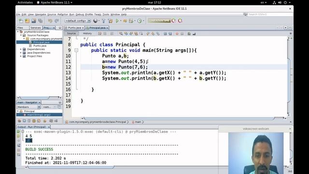Click the Uncomment icon at editor toolbar end
Screen dimensions: 309x174
[x=194, y=34]
